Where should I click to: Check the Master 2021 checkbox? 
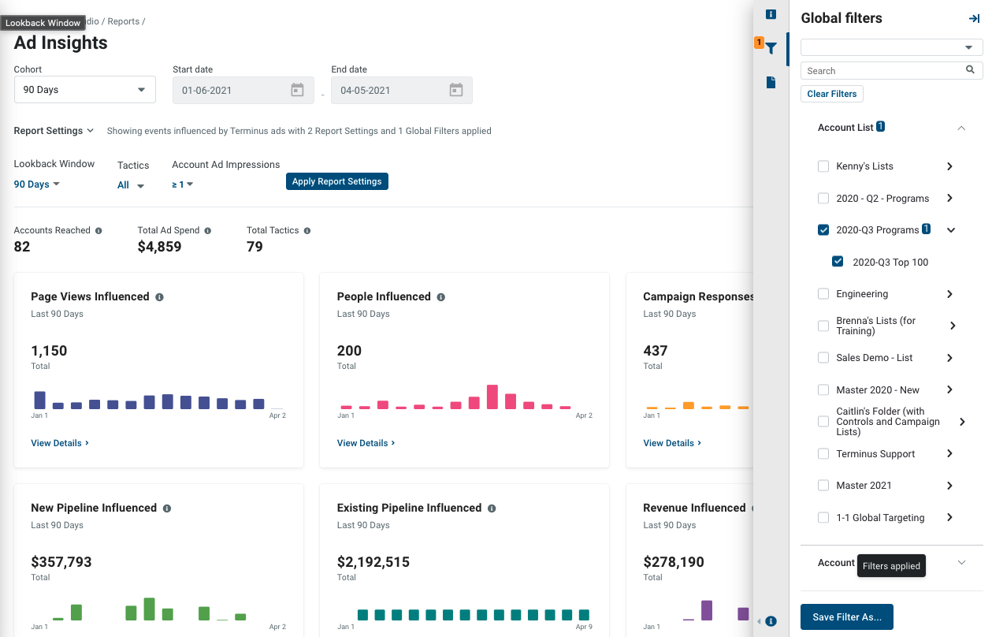(823, 486)
